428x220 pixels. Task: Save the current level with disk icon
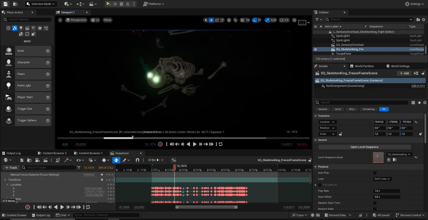(x=5, y=4)
